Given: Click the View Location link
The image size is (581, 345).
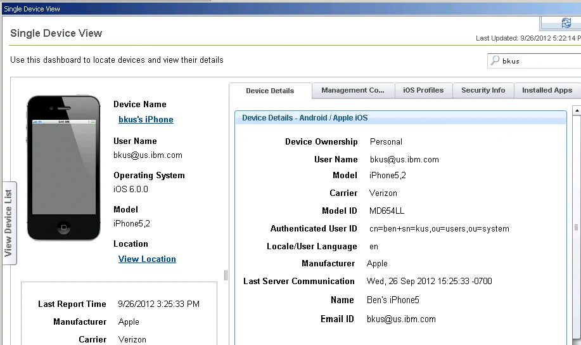Looking at the screenshot, I should [147, 259].
